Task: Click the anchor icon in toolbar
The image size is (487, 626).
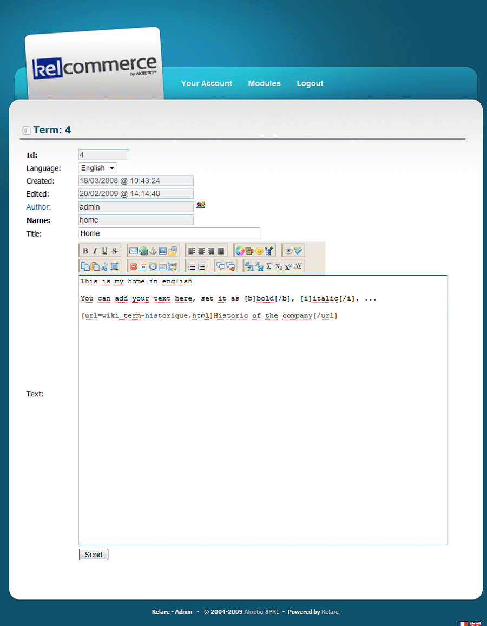Action: (x=153, y=251)
